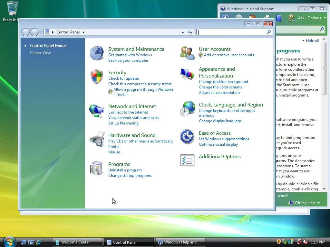This screenshot has height=247, width=330.
Task: Expand the arrow before Control Panel breadcrumb
Action: tap(53, 32)
